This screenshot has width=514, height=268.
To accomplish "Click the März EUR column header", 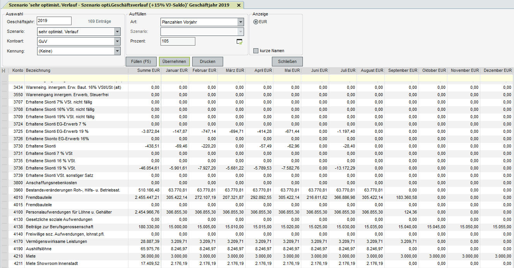I will pyautogui.click(x=232, y=71).
